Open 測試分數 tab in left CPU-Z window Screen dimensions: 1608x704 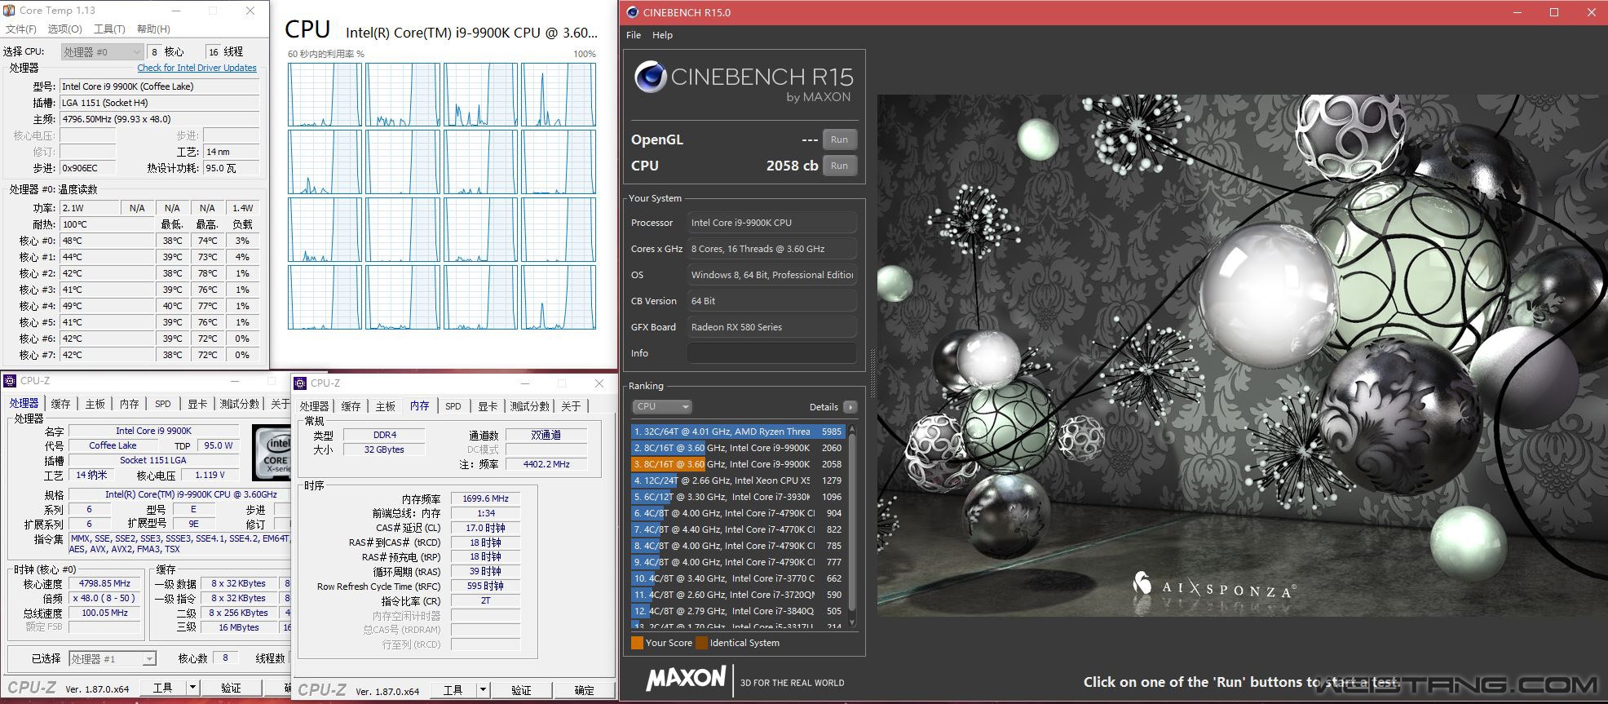(240, 404)
